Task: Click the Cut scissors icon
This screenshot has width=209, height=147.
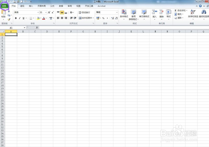Action: click(9, 11)
